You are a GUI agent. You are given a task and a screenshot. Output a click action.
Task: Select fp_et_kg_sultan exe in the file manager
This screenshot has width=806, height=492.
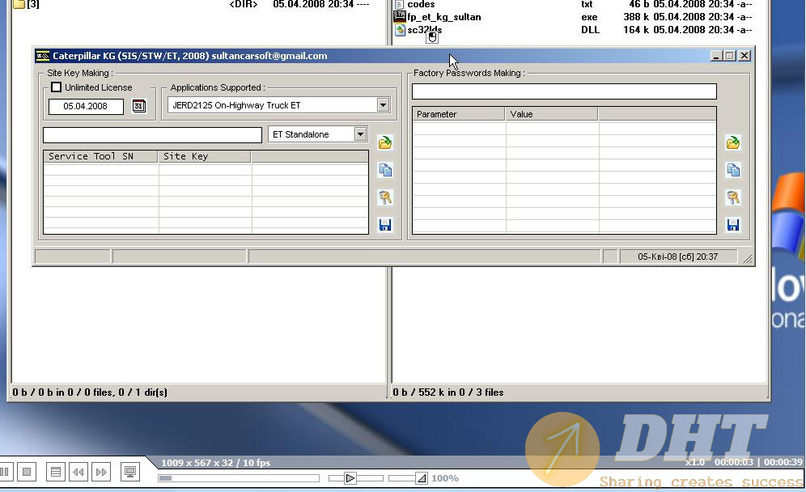coord(443,17)
